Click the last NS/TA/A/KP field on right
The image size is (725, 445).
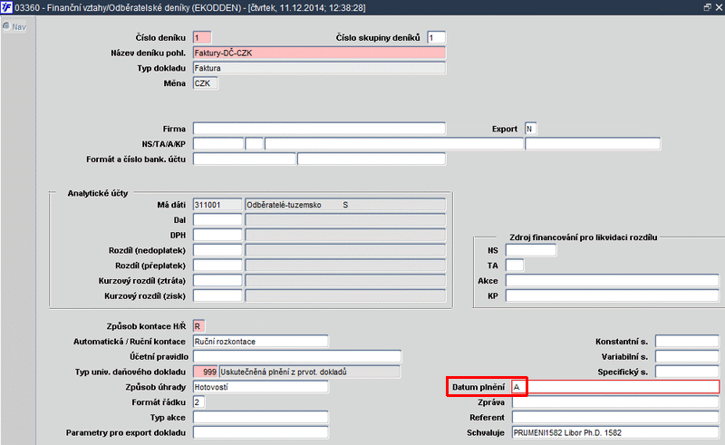pos(593,144)
